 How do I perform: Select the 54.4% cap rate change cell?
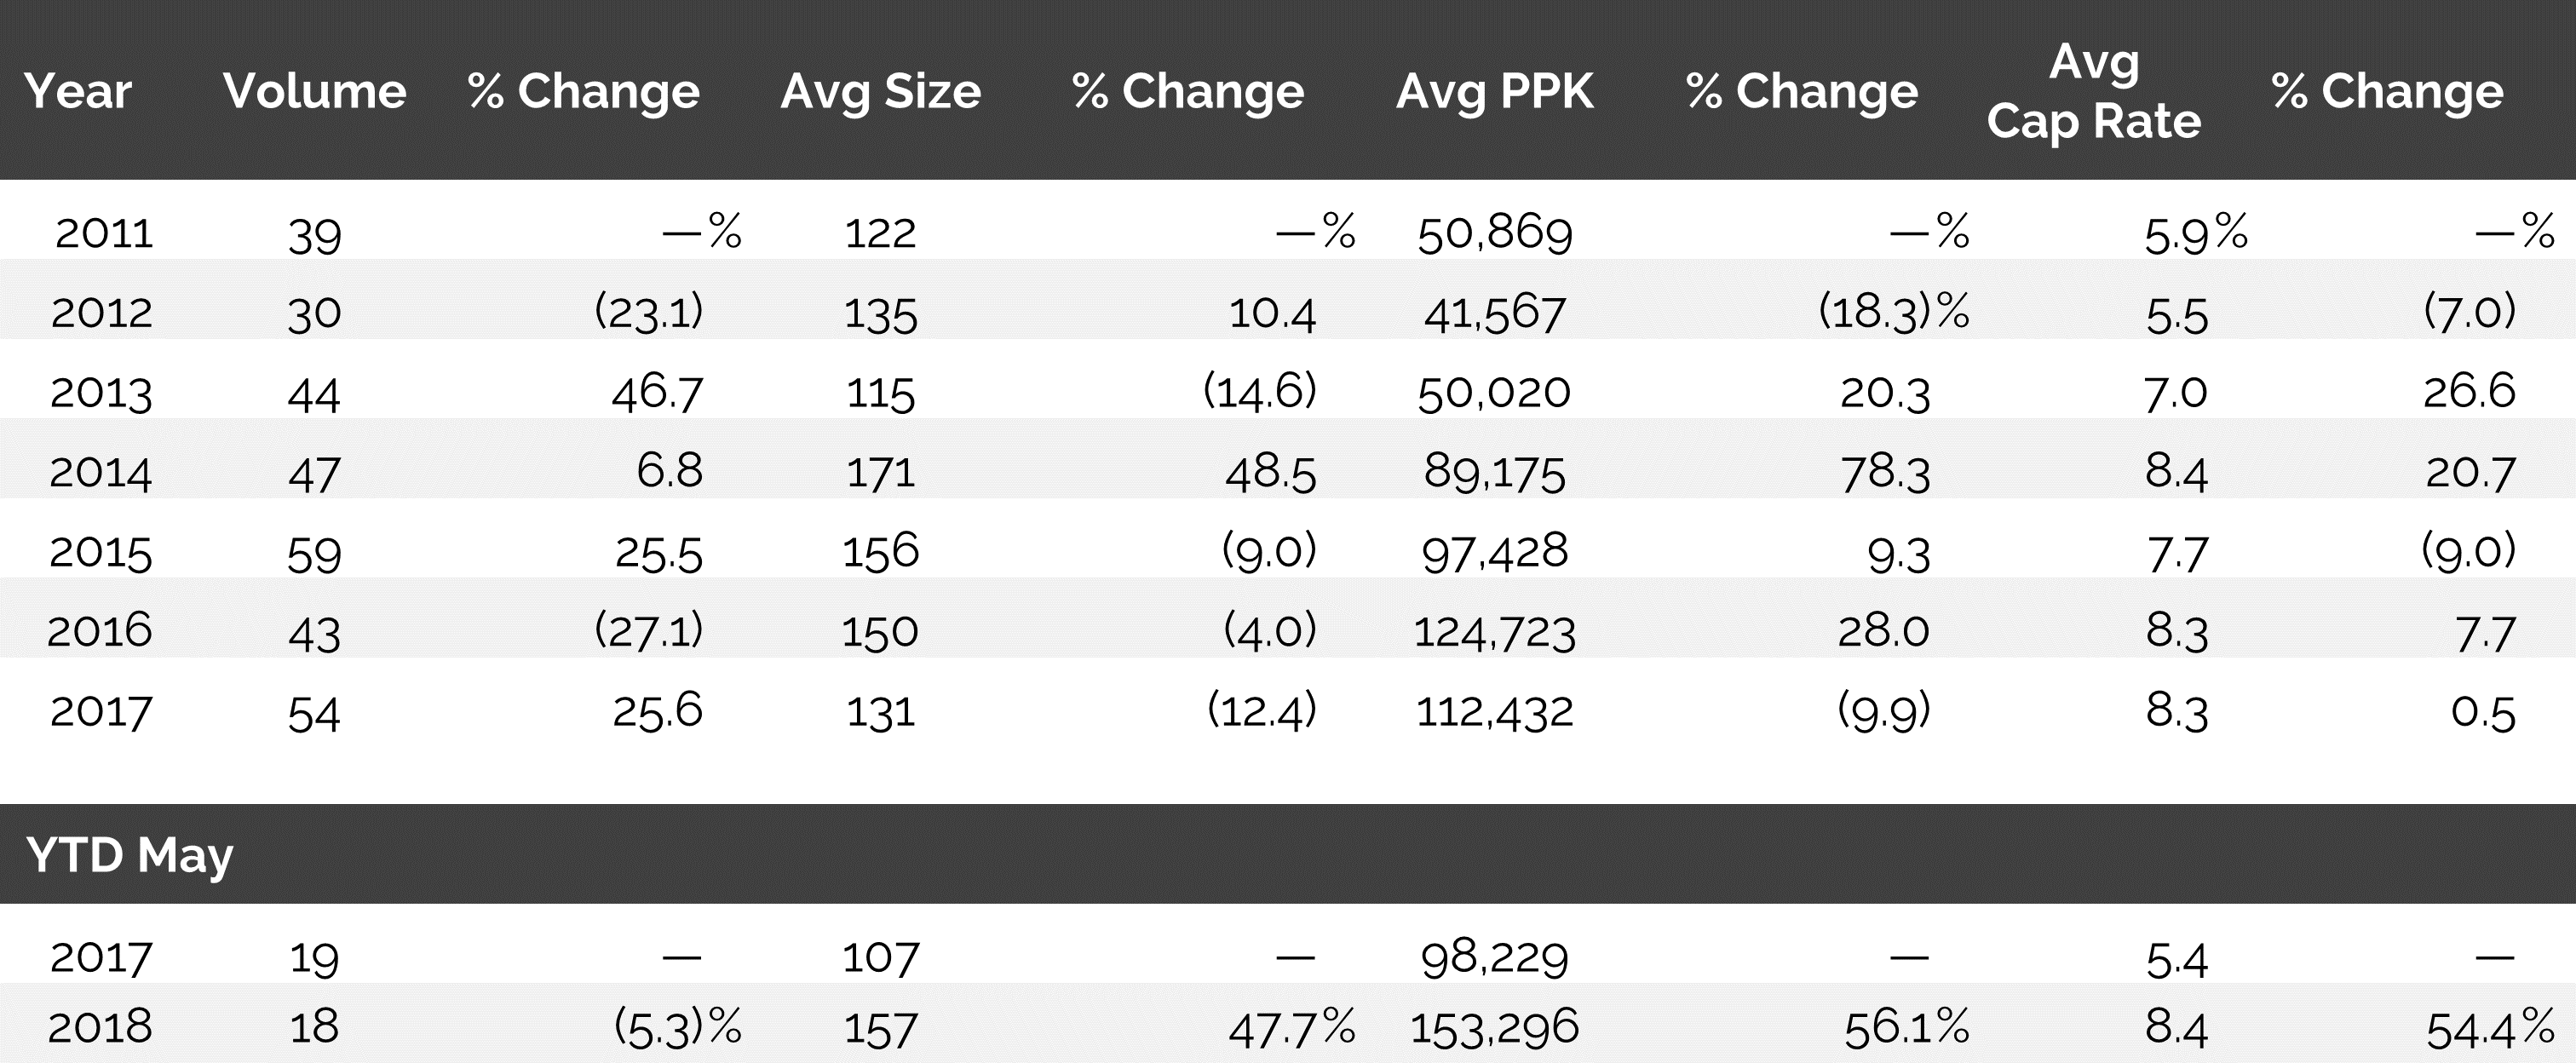click(2490, 1028)
